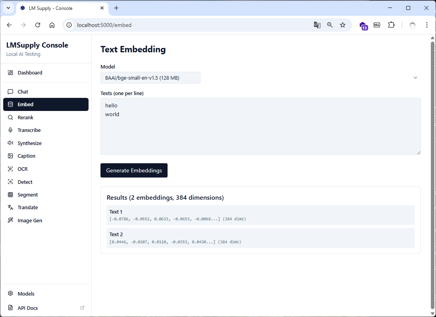Open the Markdown extension icon
The height and width of the screenshot is (317, 436).
pos(377,25)
